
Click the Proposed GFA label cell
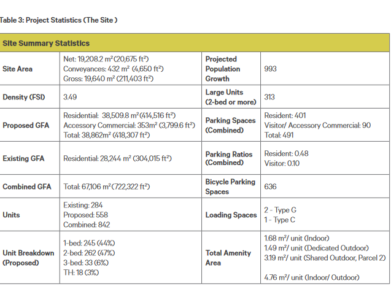[x=26, y=125]
